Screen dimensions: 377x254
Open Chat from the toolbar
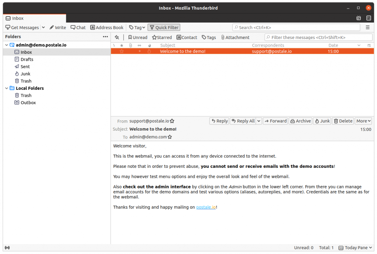pos(78,27)
